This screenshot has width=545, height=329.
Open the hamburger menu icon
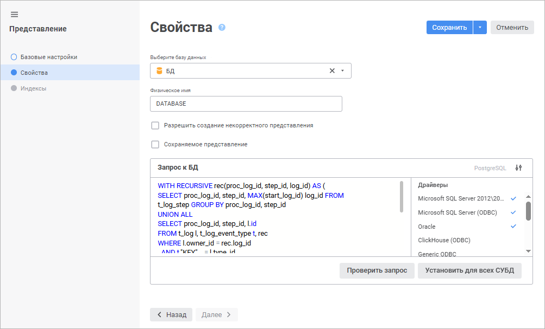coord(14,14)
